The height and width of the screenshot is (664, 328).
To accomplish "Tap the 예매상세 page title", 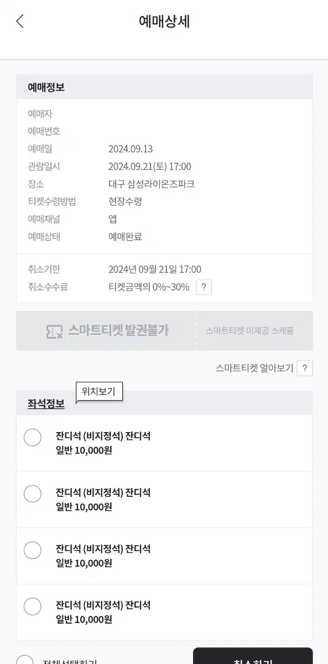I will [x=164, y=21].
